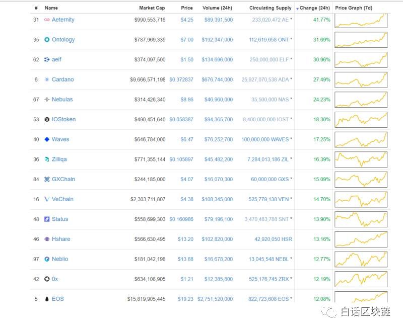Viewport: 403px width, 329px height.
Task: Click the GXChain coin logo icon
Action: [x=47, y=179]
